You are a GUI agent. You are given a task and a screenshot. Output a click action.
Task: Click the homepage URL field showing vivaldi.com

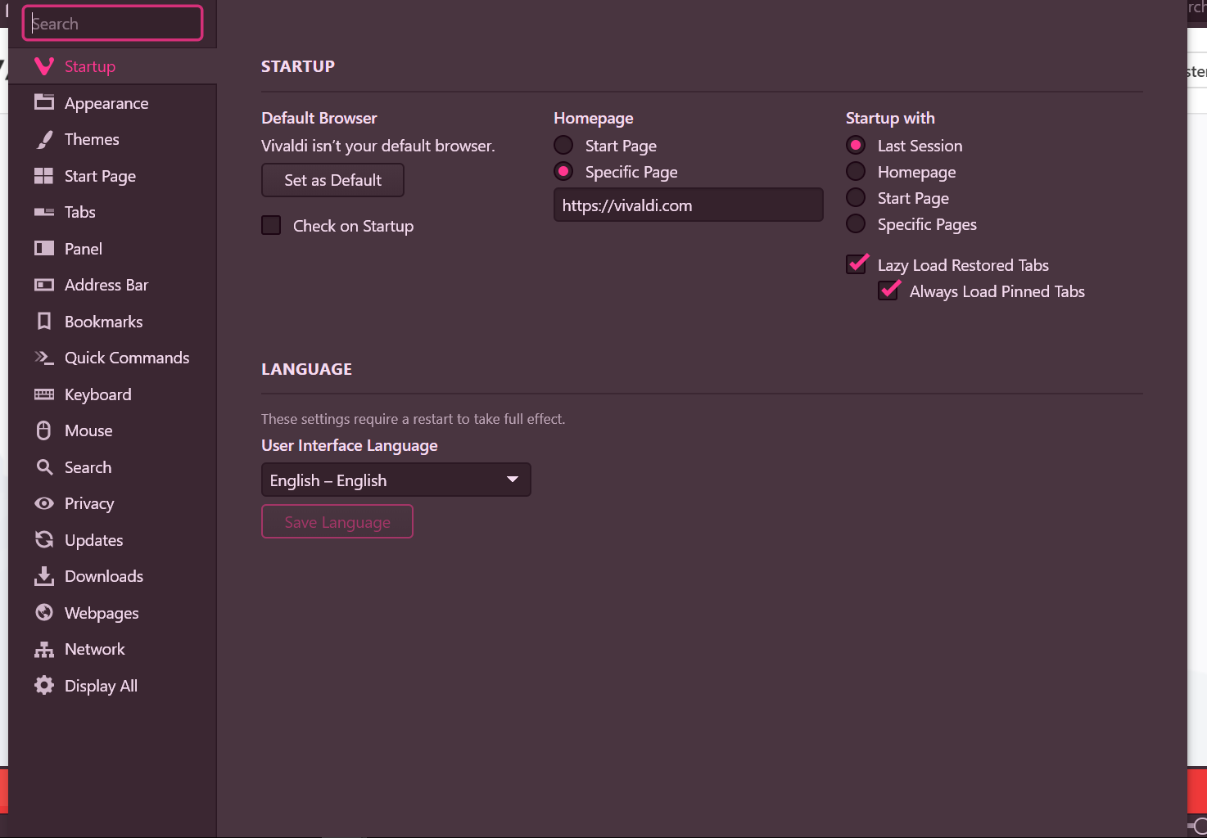pos(688,205)
